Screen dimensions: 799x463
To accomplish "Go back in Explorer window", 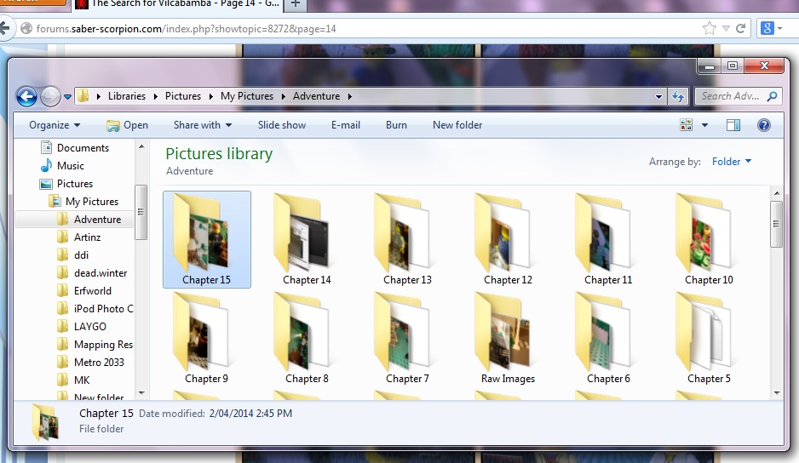I will click(x=26, y=96).
